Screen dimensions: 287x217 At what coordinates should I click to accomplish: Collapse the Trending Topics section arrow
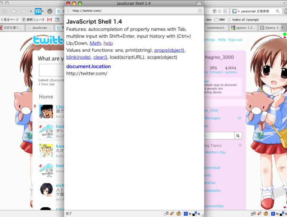pos(240,145)
